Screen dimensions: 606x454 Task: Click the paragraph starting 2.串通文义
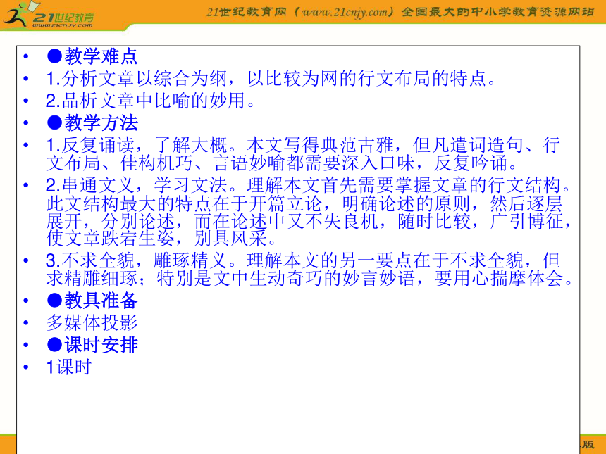(x=309, y=212)
